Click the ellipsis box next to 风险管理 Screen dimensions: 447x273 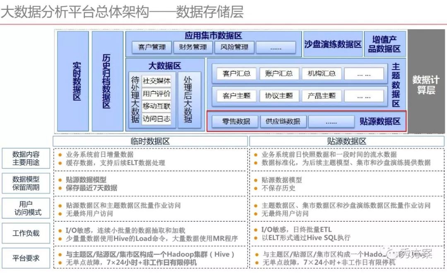tap(276, 47)
